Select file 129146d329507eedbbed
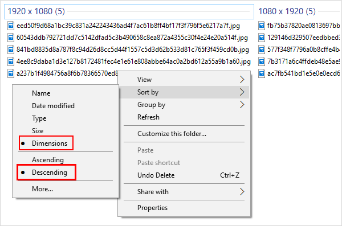The image size is (342, 226). pos(304,38)
